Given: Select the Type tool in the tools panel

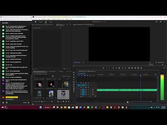Looking at the screenshot, I should click(74, 91).
